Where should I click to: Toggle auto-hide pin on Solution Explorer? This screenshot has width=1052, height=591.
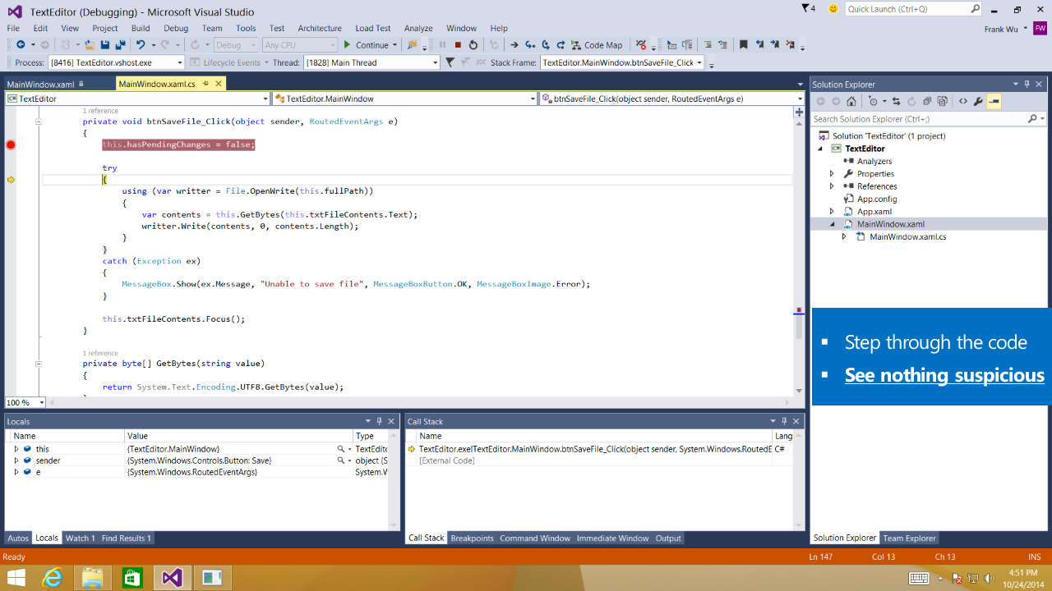tap(1027, 84)
